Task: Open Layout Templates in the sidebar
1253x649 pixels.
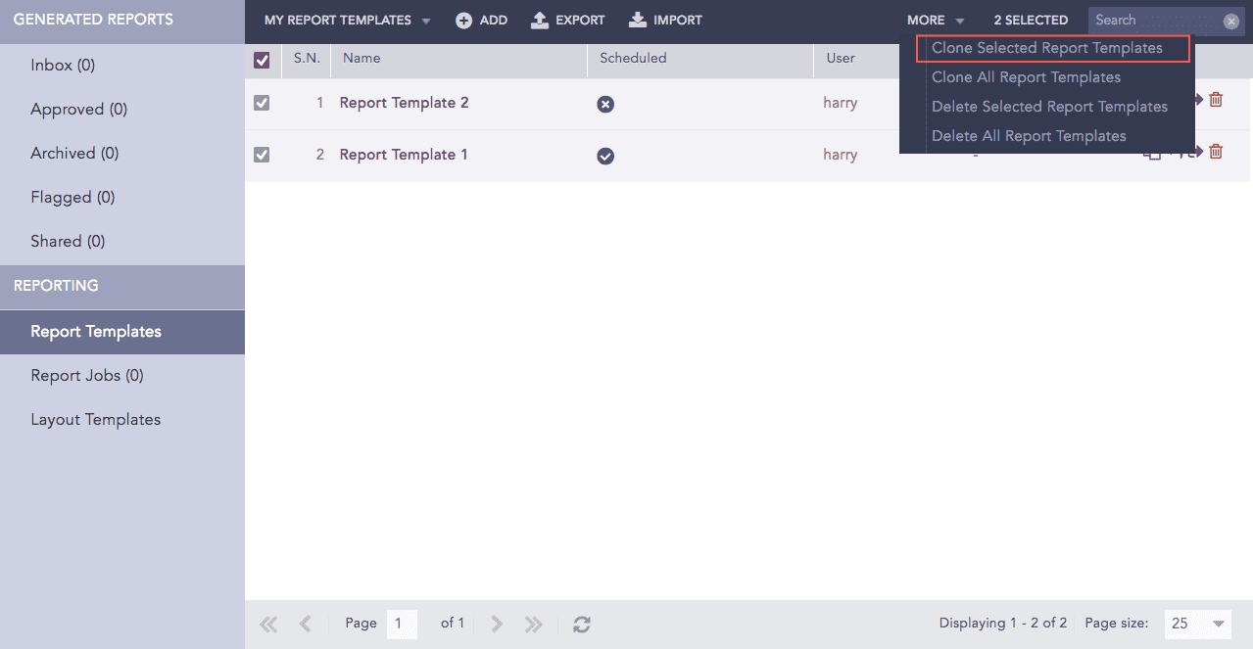Action: pos(95,420)
